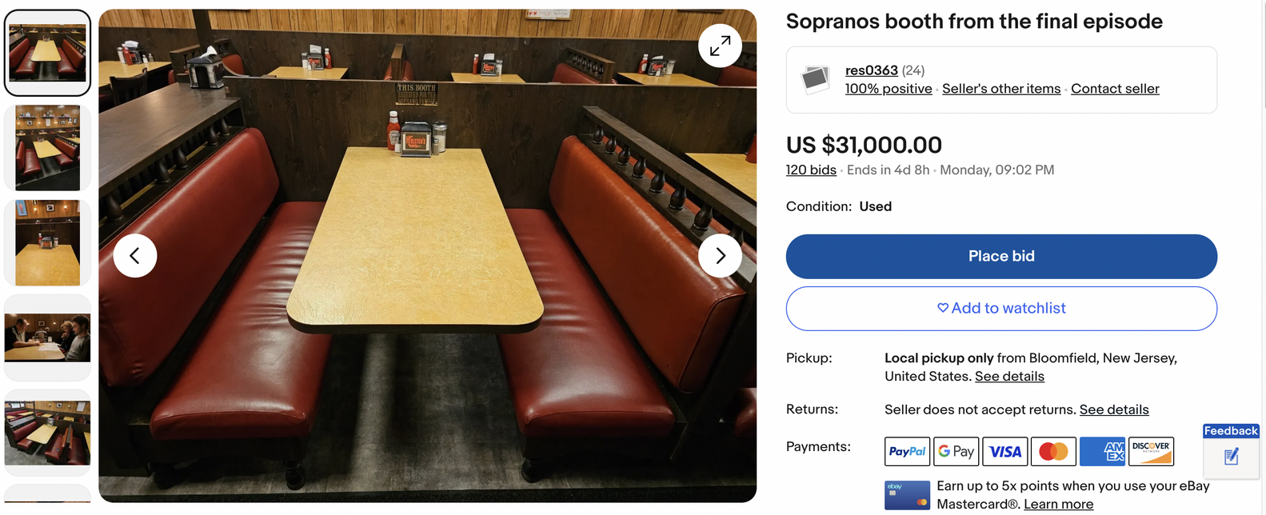Click the Place bid button
1266x515 pixels.
[1001, 256]
